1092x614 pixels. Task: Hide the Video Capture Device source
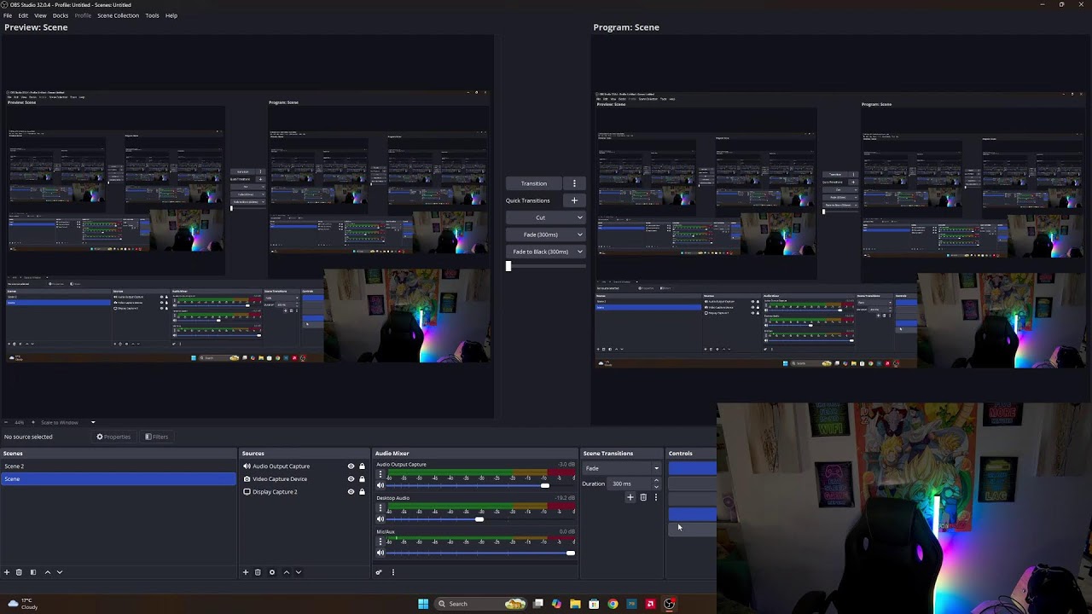pyautogui.click(x=351, y=479)
